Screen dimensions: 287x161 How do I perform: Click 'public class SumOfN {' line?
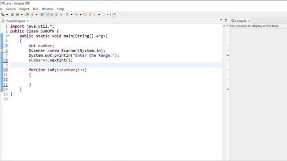coord(35,31)
